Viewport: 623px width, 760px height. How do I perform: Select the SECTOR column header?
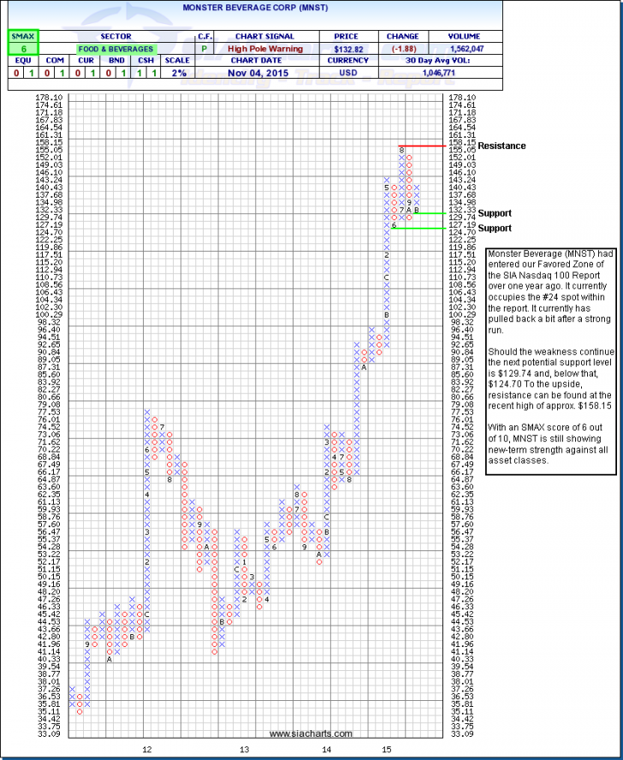pos(116,36)
